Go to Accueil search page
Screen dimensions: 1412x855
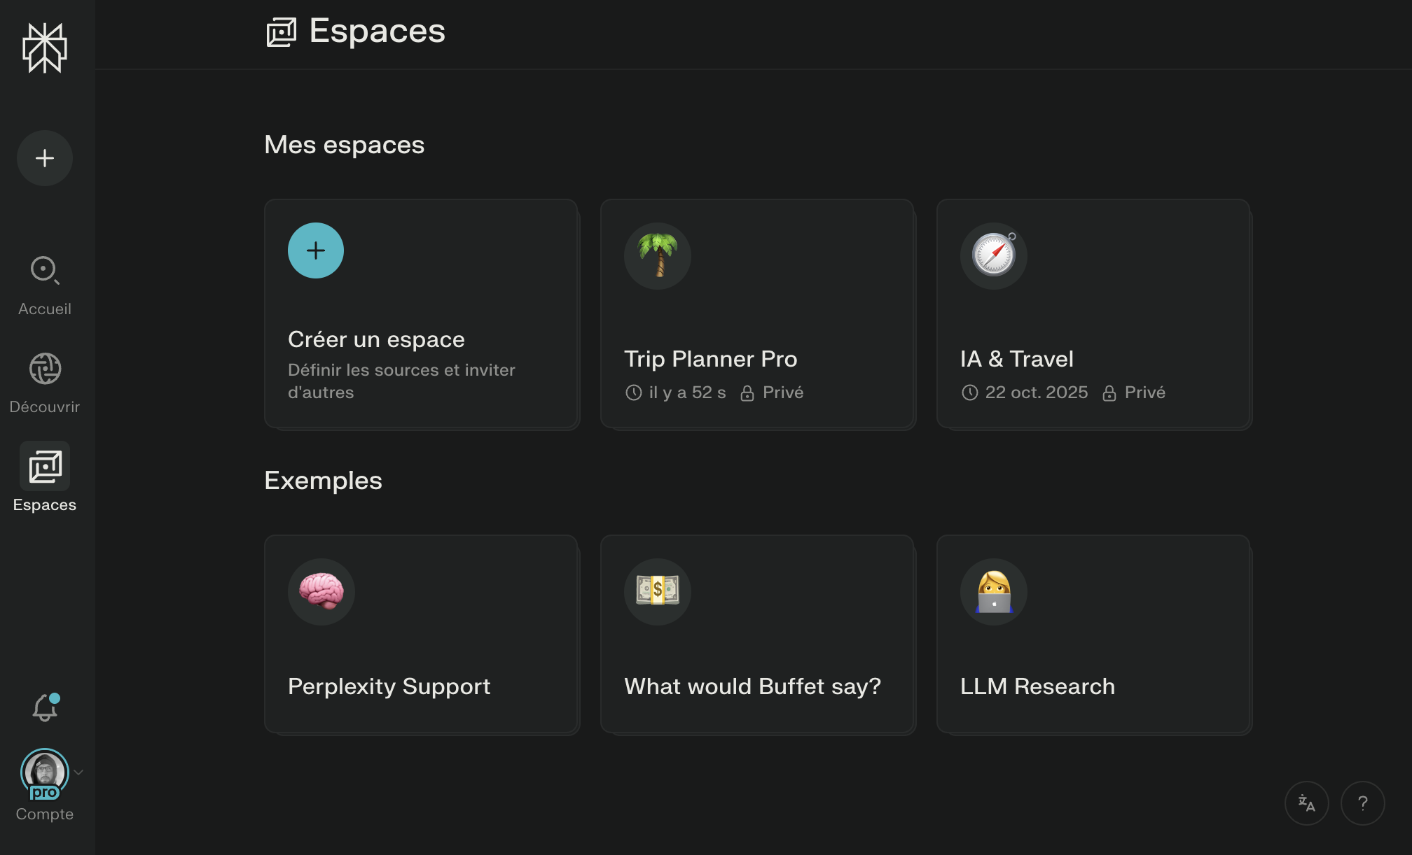point(45,285)
